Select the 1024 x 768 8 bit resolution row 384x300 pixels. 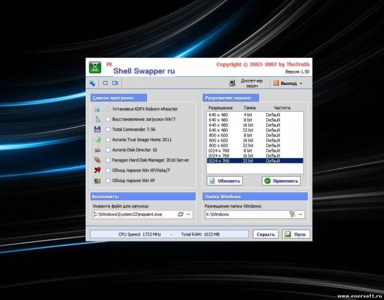point(255,151)
